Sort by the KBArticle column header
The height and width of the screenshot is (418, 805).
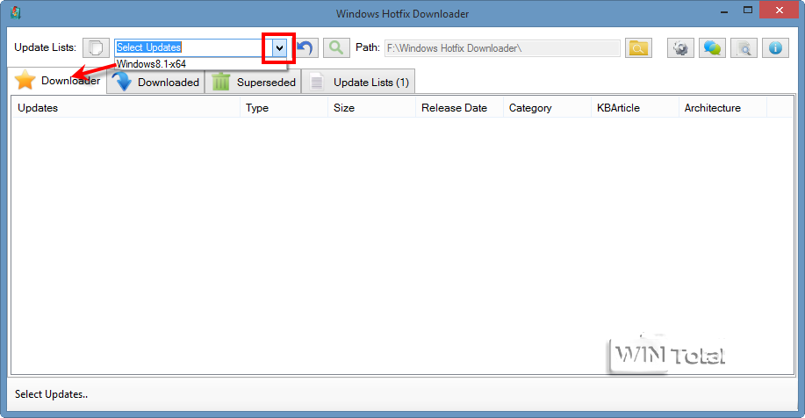click(x=635, y=108)
